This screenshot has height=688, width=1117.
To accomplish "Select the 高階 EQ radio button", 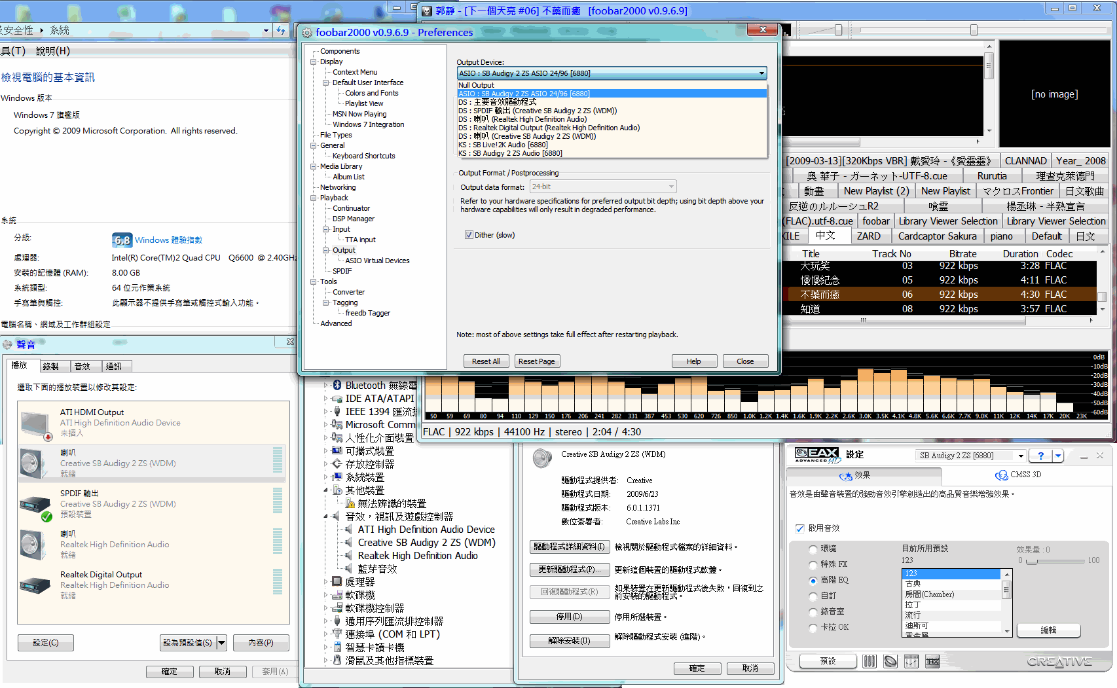I will pyautogui.click(x=813, y=581).
